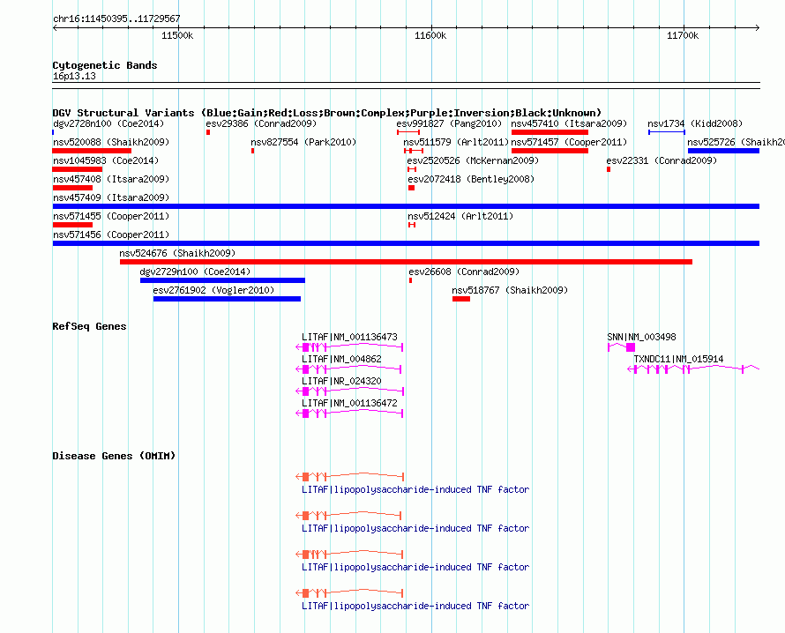
Task: Select the RefSeq Genes track title
Action: [90, 326]
